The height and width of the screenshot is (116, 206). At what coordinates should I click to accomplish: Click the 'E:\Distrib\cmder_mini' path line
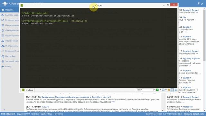pos(35,13)
